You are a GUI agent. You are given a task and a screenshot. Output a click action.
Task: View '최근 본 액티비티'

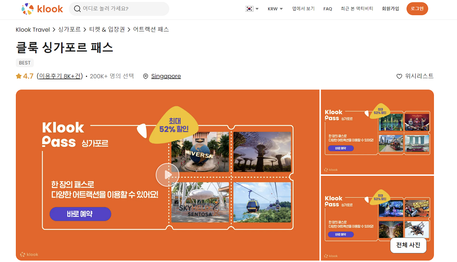click(x=357, y=9)
